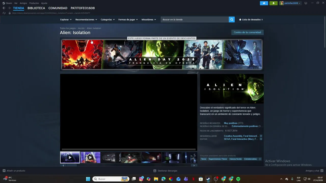Click the store search magnifier button

click(232, 20)
